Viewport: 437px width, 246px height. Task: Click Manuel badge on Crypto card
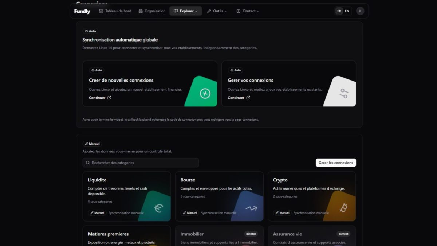pos(282,213)
